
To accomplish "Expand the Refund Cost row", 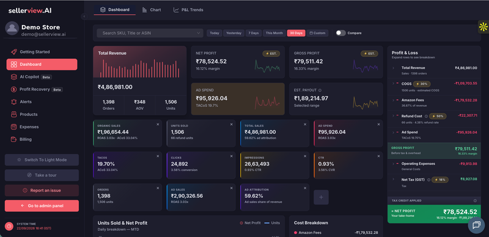I will click(393, 116).
